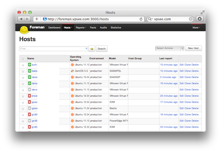Viewport: 221px width, 153px height.
Task: Toggle the select-all checkbox in table header
Action: point(23,59)
